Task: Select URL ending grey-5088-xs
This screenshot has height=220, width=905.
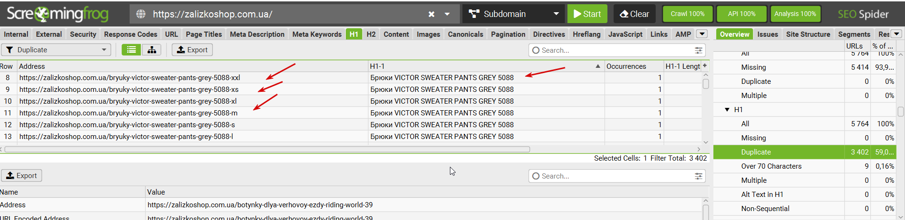Action: click(129, 90)
